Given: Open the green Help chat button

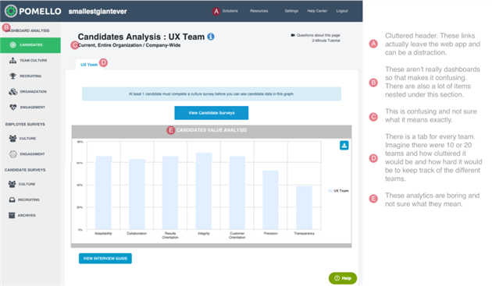Looking at the screenshot, I should pos(343,278).
